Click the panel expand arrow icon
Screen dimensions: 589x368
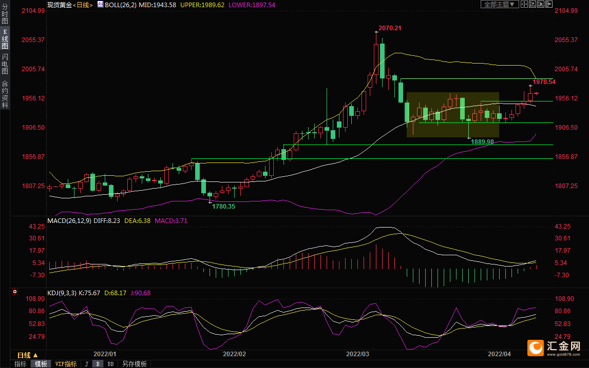[x=549, y=4]
